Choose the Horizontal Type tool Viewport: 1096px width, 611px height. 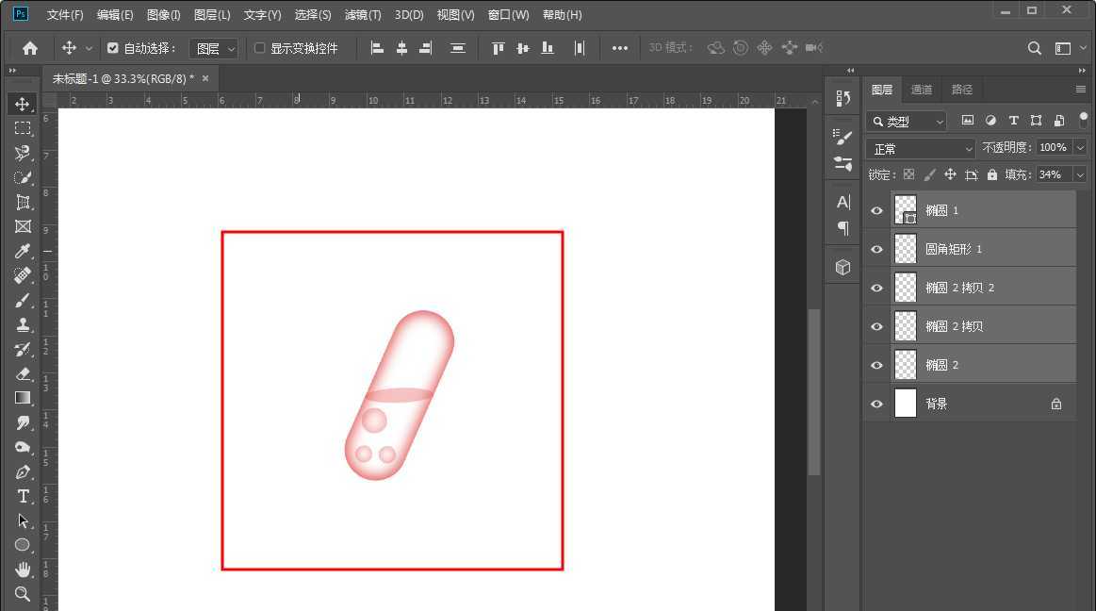click(23, 496)
